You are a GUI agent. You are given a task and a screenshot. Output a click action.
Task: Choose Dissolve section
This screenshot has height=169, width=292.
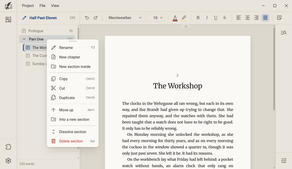[x=73, y=132]
